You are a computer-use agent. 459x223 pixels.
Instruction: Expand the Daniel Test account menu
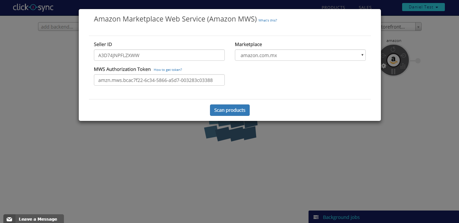coord(423,7)
